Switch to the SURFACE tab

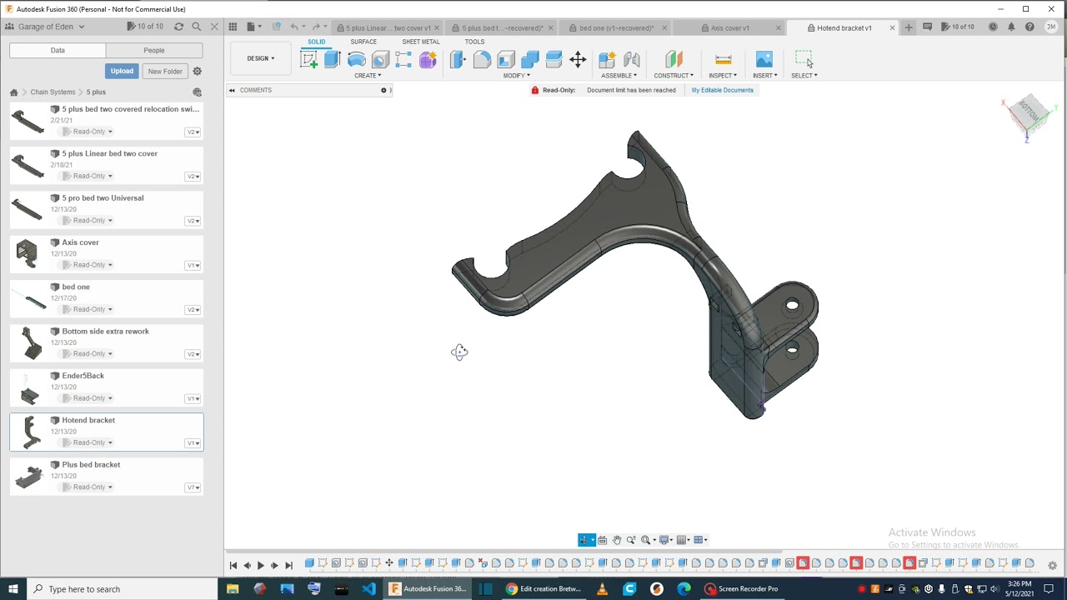coord(363,42)
